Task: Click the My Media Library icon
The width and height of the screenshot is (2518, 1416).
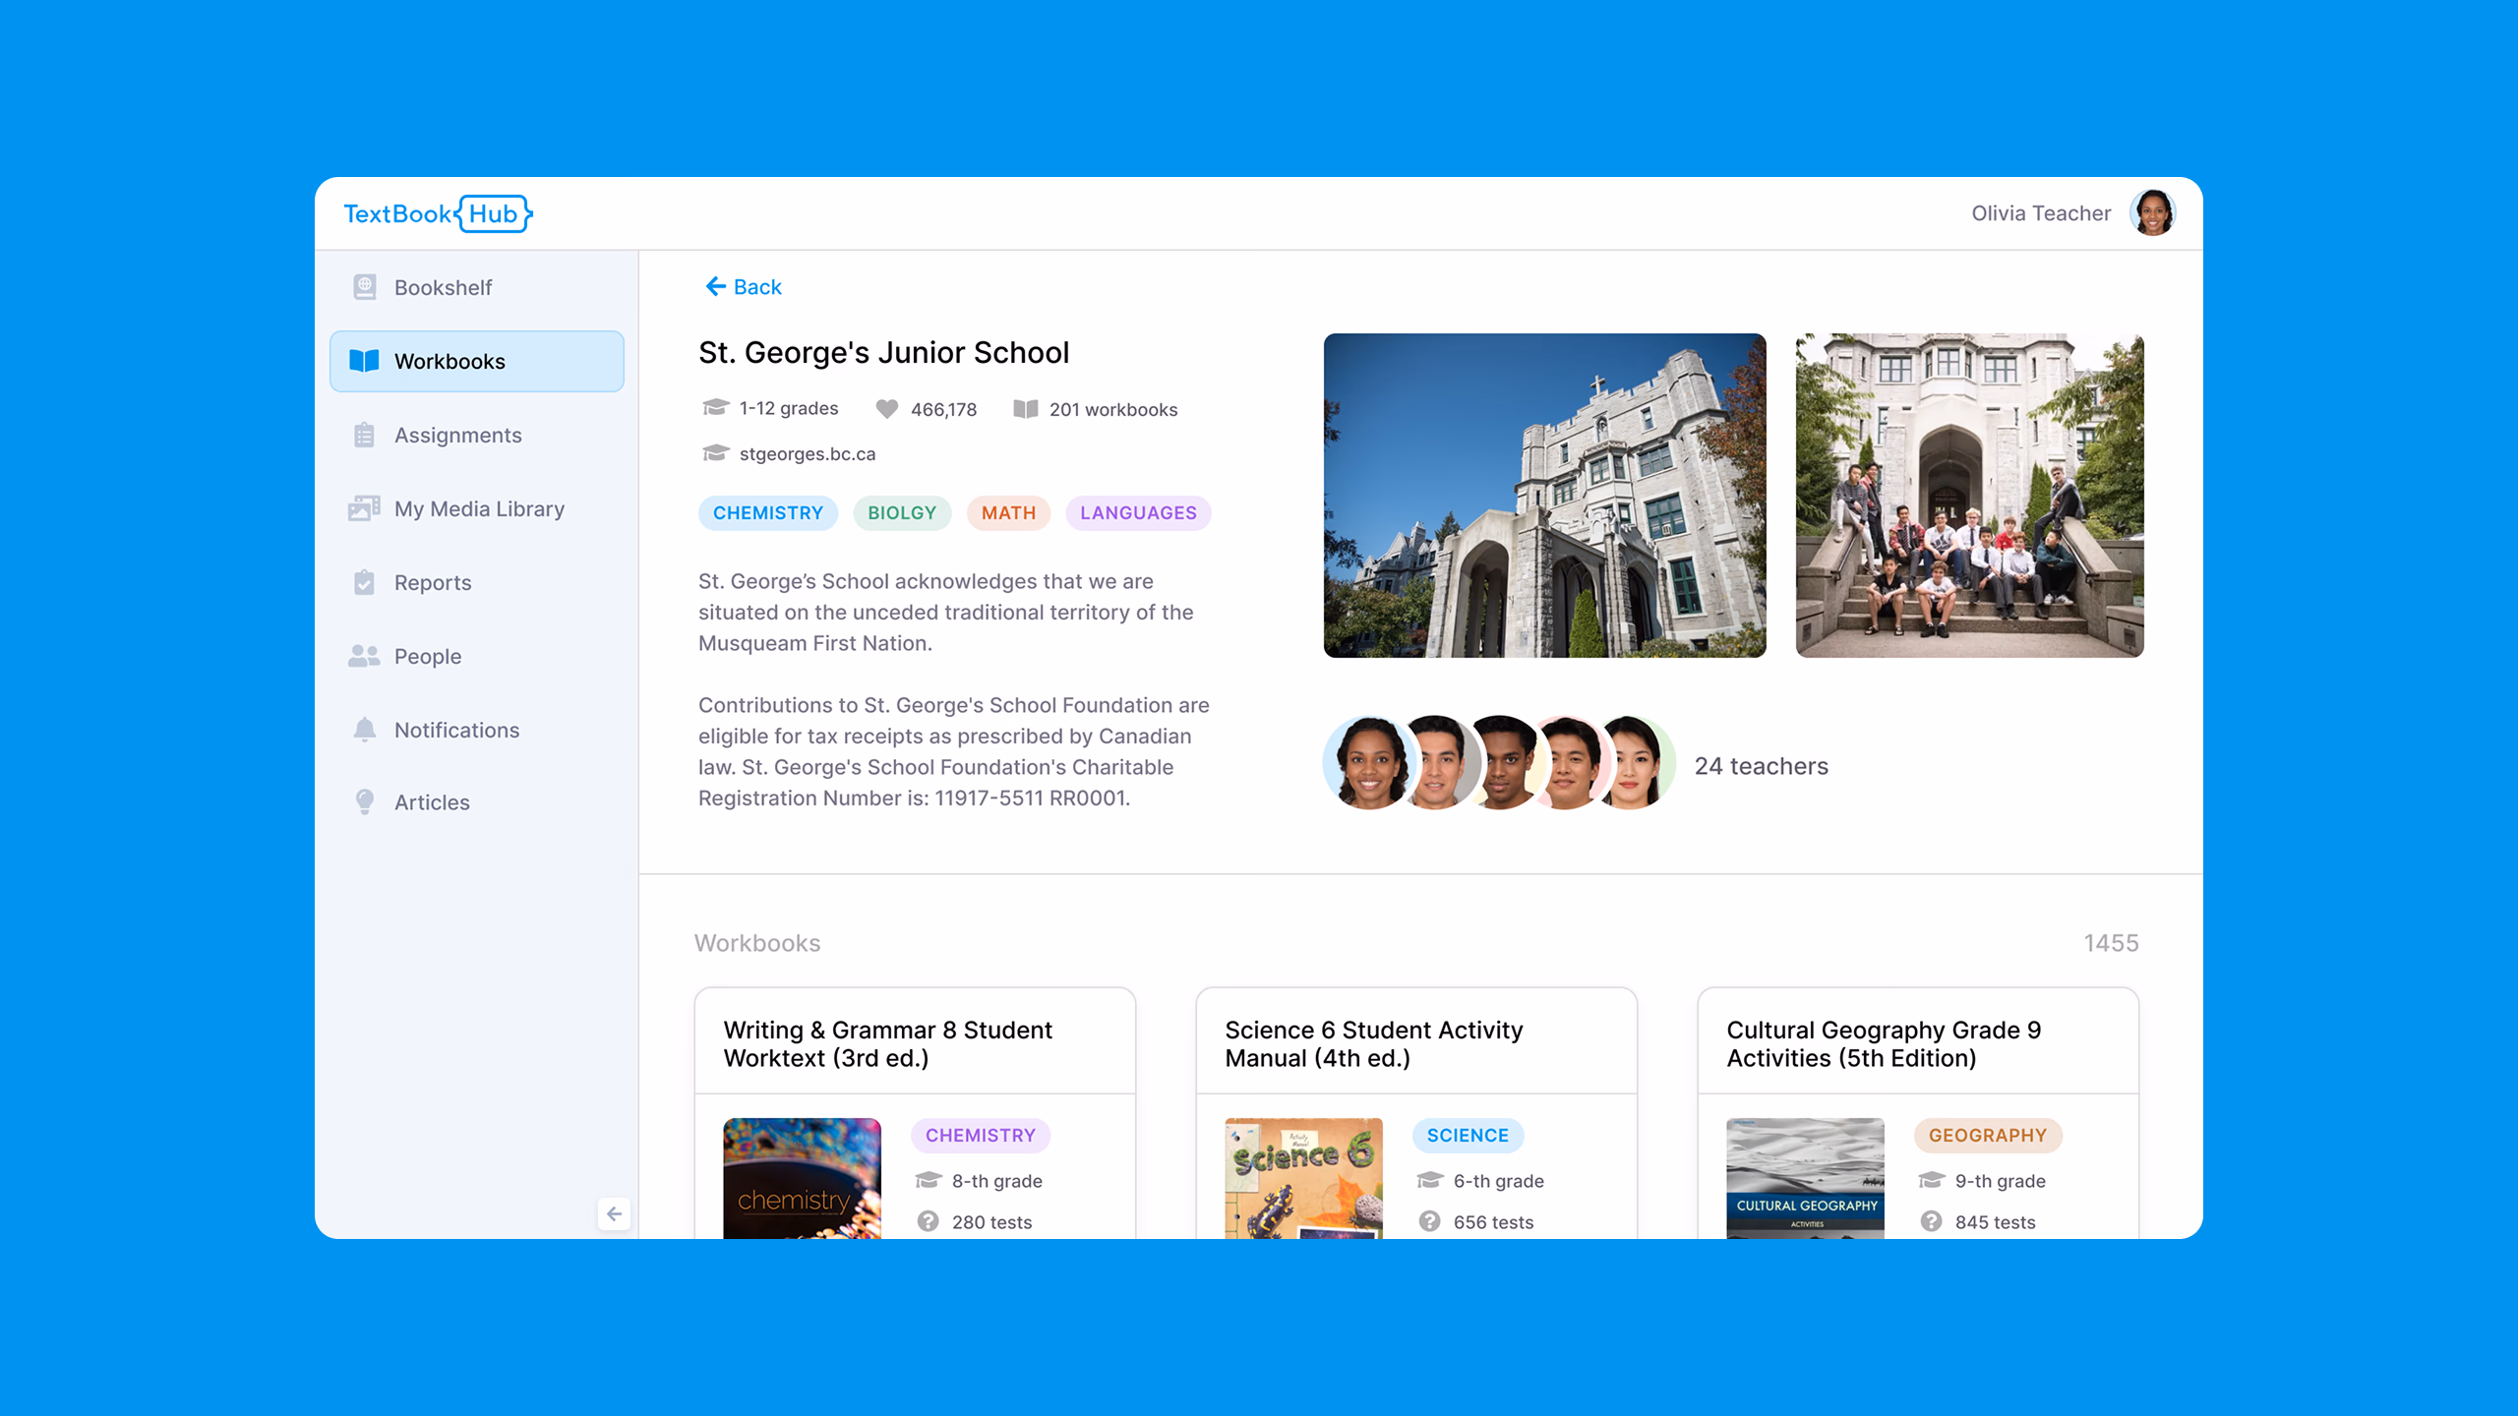Action: (365, 508)
